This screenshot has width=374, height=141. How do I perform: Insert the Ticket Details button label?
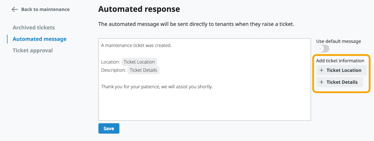tap(342, 82)
